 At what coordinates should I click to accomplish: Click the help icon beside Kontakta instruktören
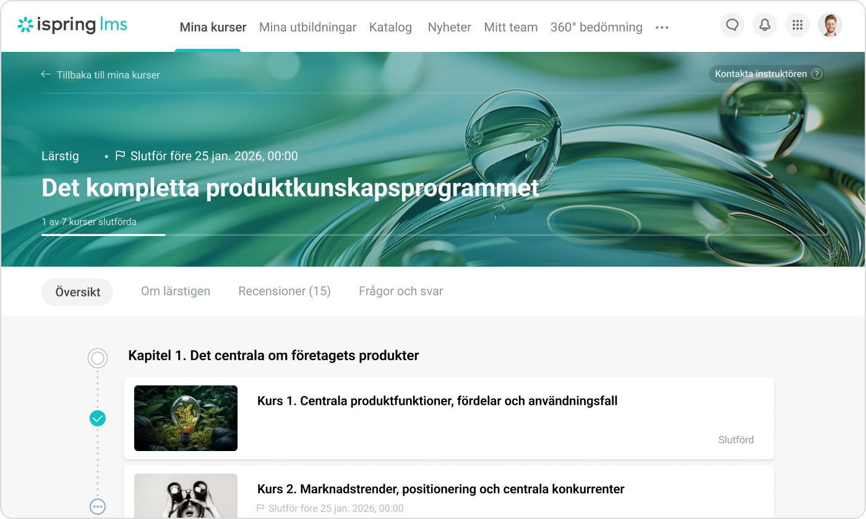[x=817, y=74]
